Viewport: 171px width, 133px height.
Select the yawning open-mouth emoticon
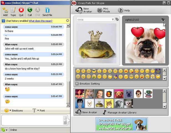pyautogui.click(x=89, y=77)
